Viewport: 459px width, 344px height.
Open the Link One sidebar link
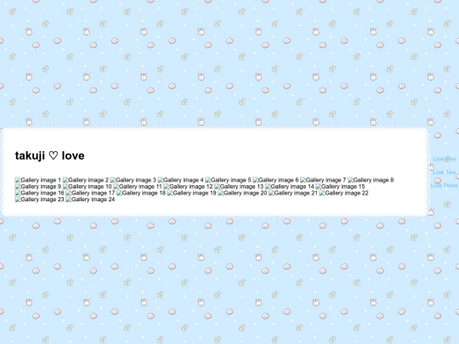[444, 159]
